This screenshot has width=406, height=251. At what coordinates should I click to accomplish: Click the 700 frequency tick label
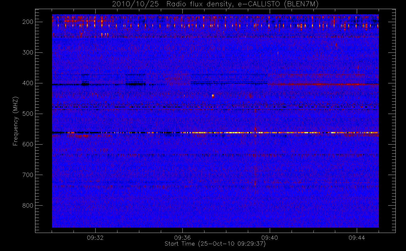click(28, 175)
